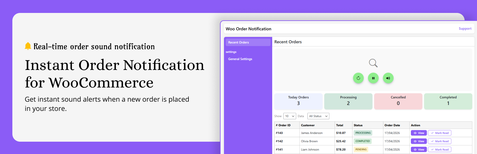The width and height of the screenshot is (477, 154).
Task: Click the Real-time order sound notification text
Action: [94, 47]
